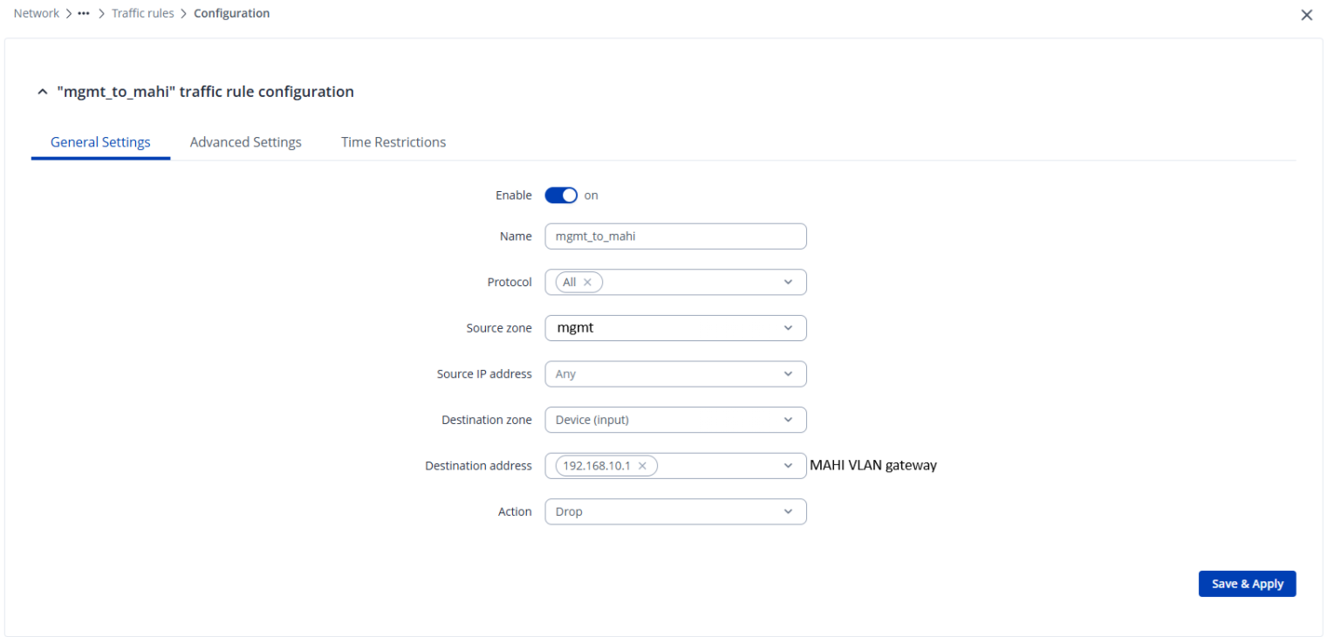Open the Action dropdown set to Drop
This screenshot has width=1341, height=637.
coord(788,511)
